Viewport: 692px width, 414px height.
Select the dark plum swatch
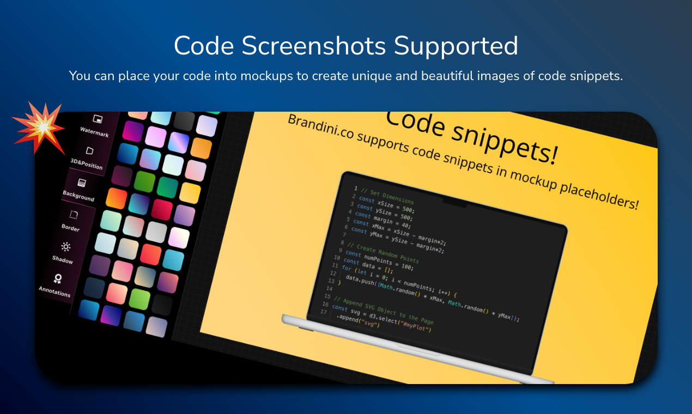(122, 176)
